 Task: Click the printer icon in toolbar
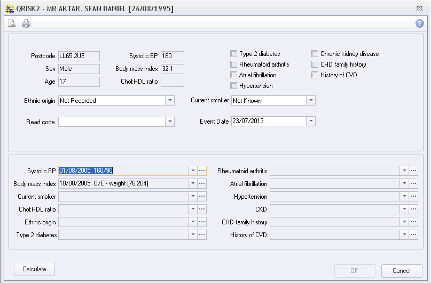[x=26, y=23]
